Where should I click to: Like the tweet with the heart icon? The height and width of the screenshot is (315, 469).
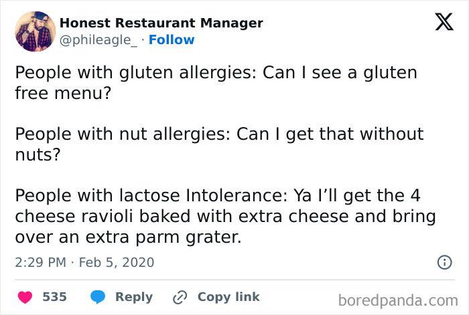pos(25,297)
